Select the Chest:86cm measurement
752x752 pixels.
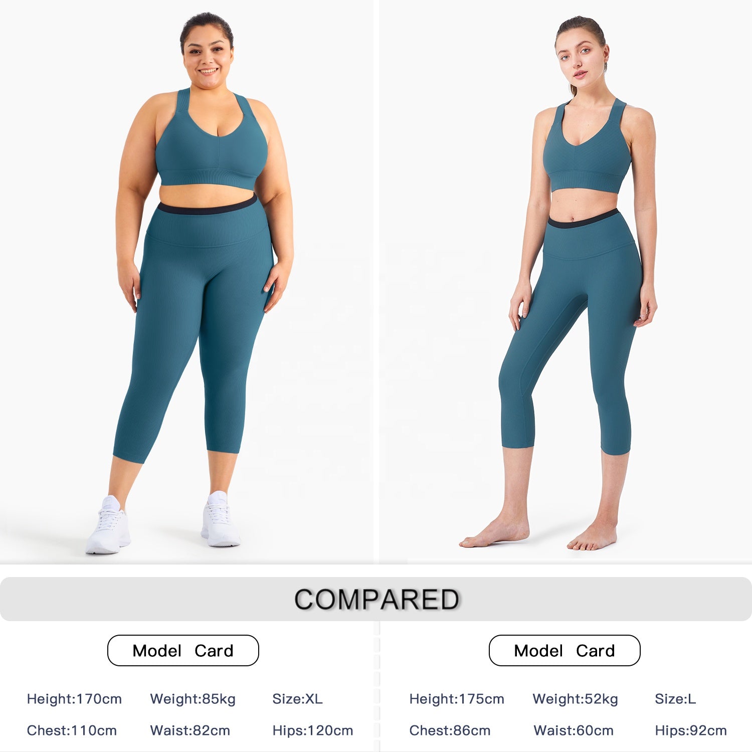pos(450,730)
